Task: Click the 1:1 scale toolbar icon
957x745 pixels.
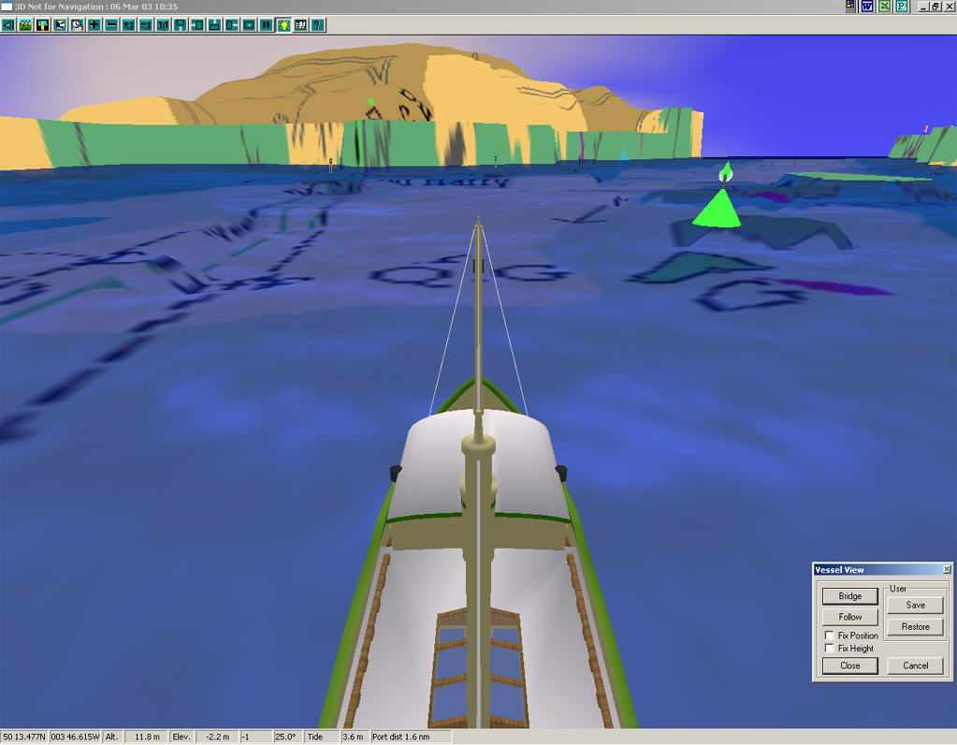Action: tap(163, 25)
